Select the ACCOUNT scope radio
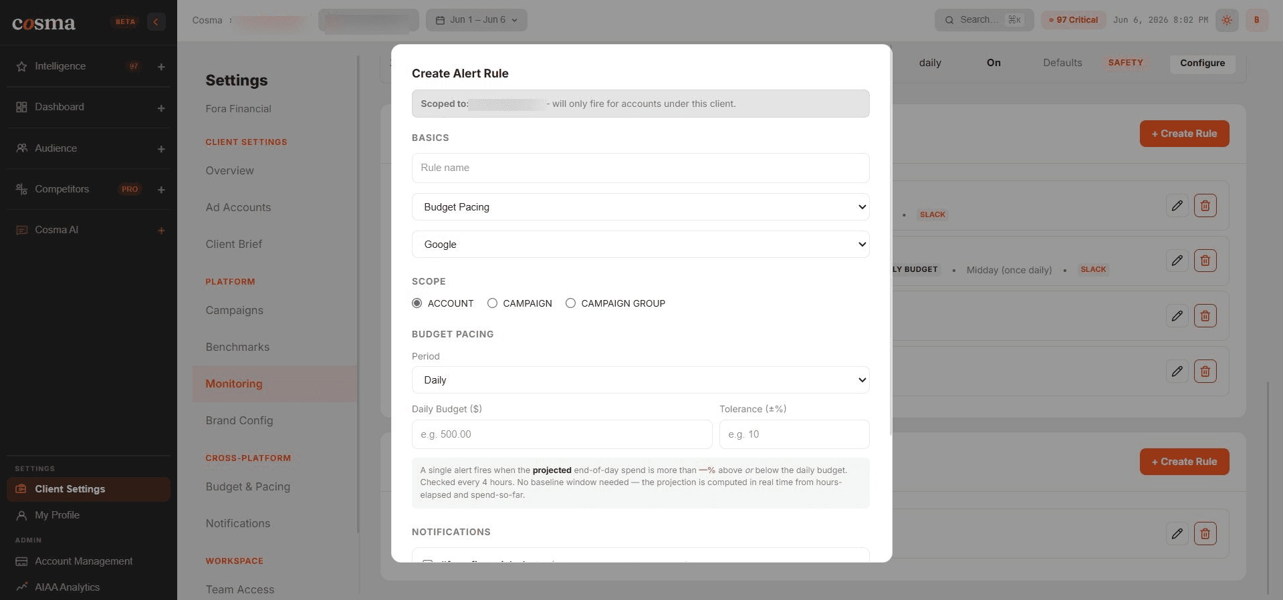This screenshot has height=600, width=1283. 417,303
